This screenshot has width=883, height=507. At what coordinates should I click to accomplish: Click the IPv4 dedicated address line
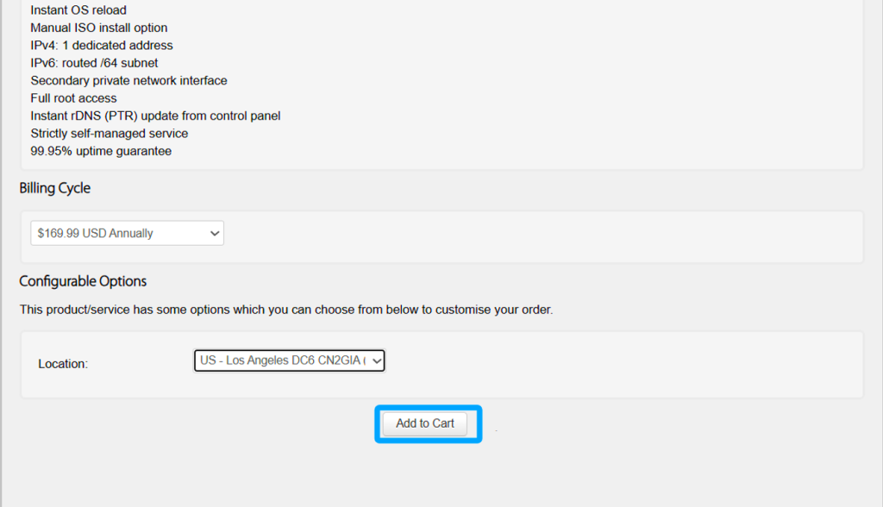pyautogui.click(x=101, y=45)
